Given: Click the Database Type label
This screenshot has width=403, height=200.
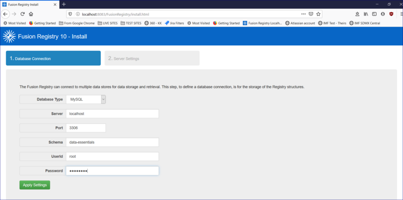Looking at the screenshot, I should [50, 99].
